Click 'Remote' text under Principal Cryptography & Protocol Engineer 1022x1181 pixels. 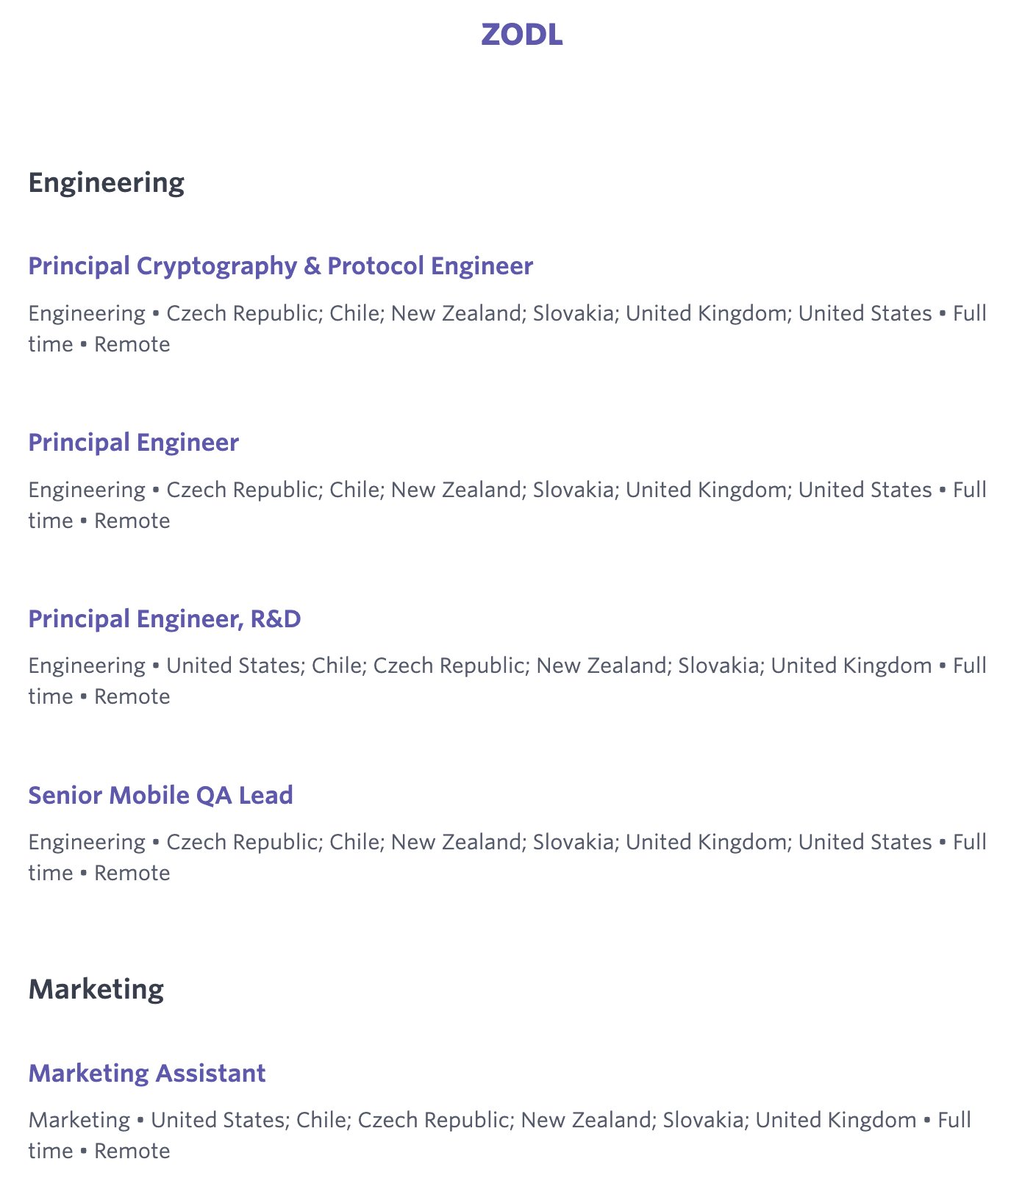(132, 344)
